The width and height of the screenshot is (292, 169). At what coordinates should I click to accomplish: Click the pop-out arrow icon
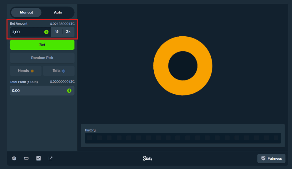(x=50, y=158)
